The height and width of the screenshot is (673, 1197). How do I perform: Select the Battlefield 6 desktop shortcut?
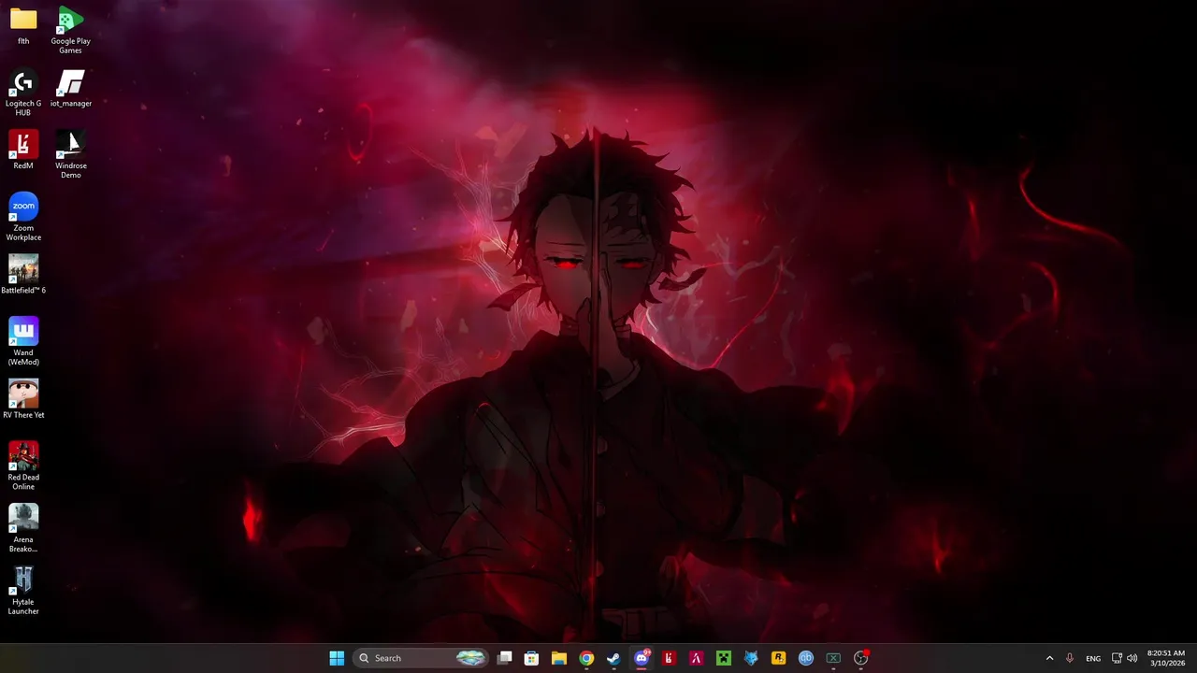click(23, 275)
